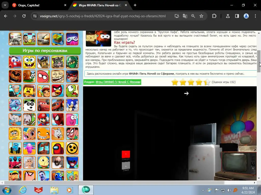Open the Huggy Wuggy blue monster icon
The width and height of the screenshot is (261, 195).
pos(72,162)
